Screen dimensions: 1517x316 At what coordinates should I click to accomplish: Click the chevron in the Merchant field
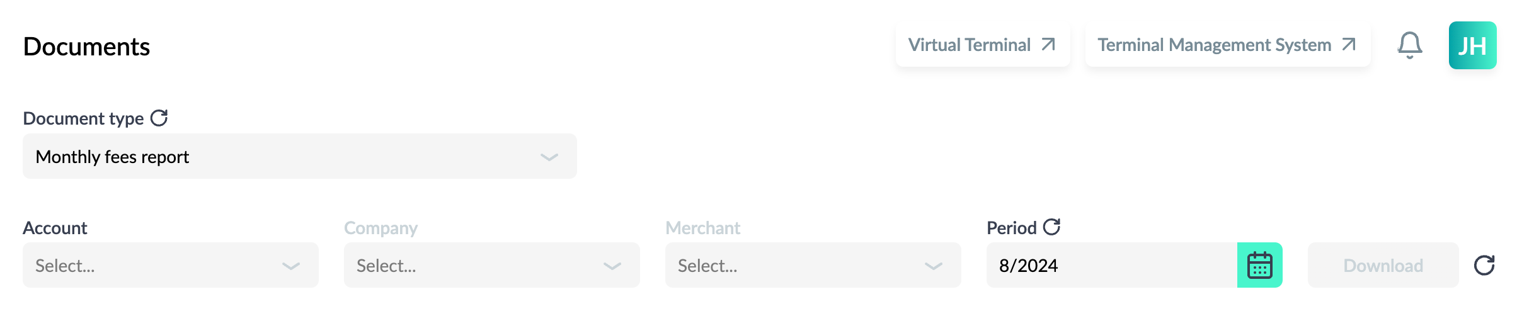coord(934,266)
